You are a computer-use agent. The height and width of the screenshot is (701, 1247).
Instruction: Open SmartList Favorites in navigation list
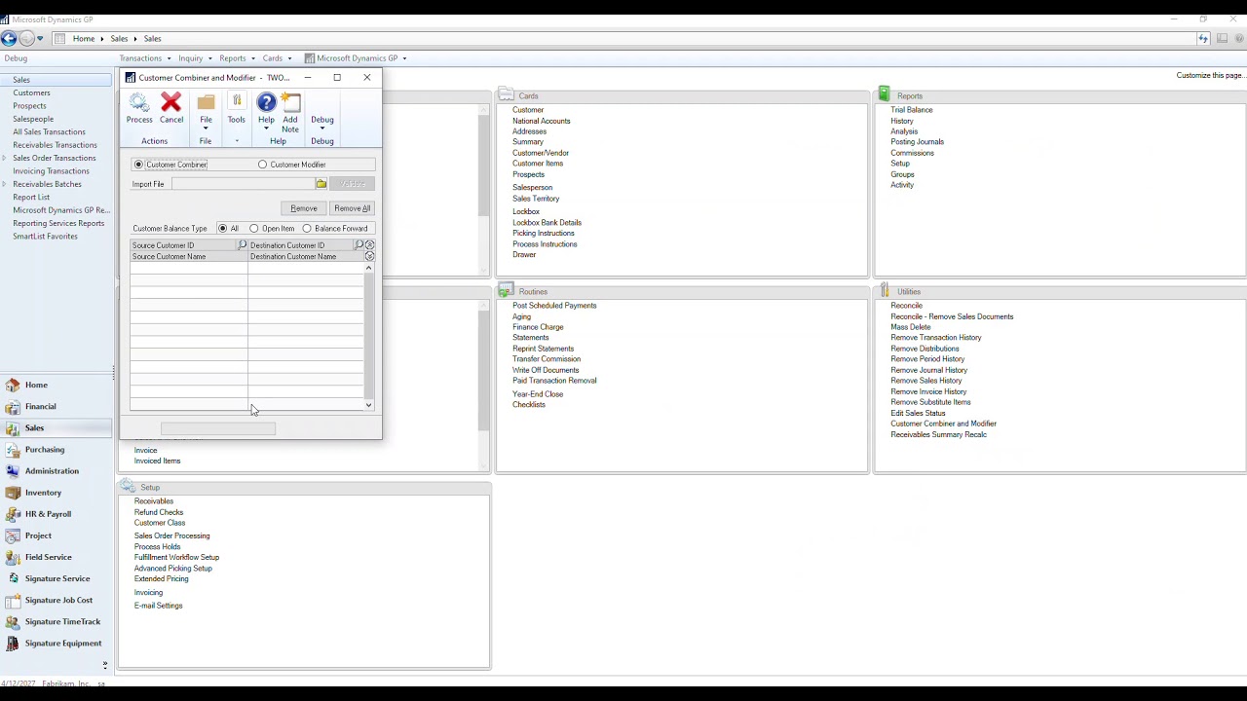click(x=45, y=237)
